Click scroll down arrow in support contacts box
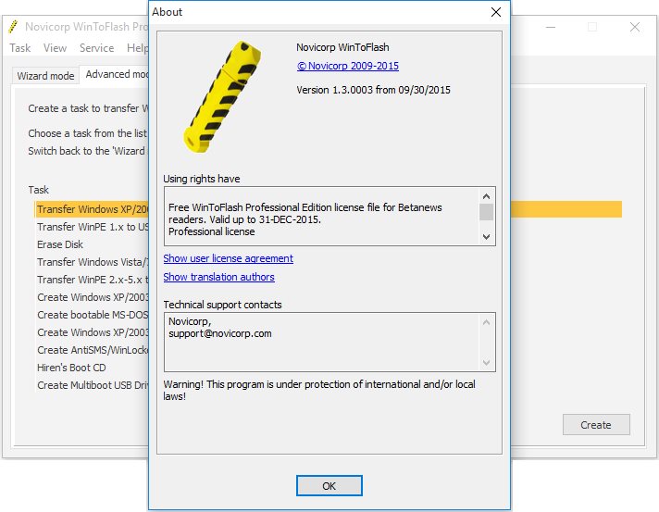This screenshot has height=512, width=659. click(x=486, y=362)
